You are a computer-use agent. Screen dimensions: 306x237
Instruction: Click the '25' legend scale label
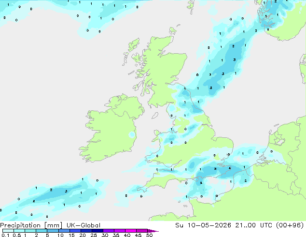(94, 235)
